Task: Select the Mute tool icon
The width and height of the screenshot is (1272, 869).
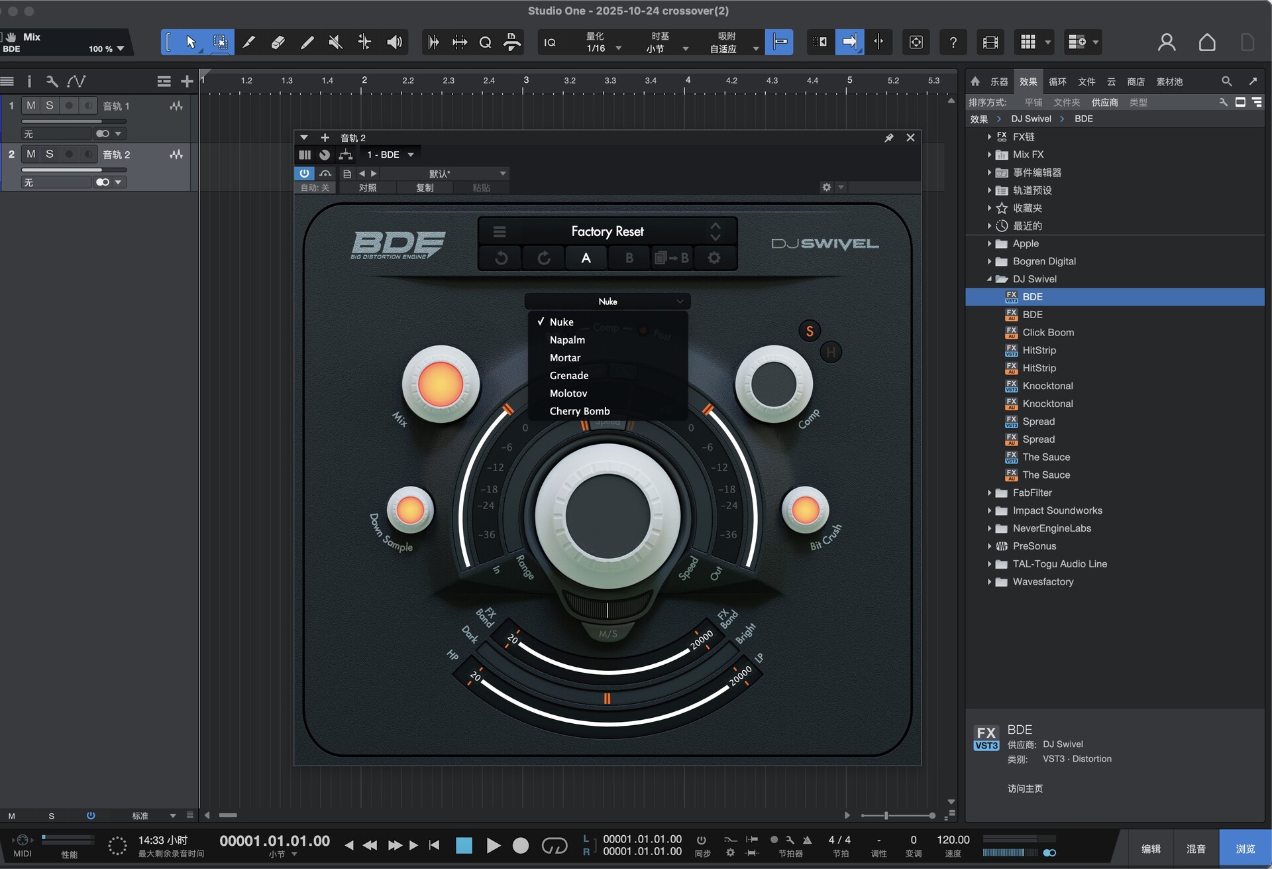Action: point(335,42)
